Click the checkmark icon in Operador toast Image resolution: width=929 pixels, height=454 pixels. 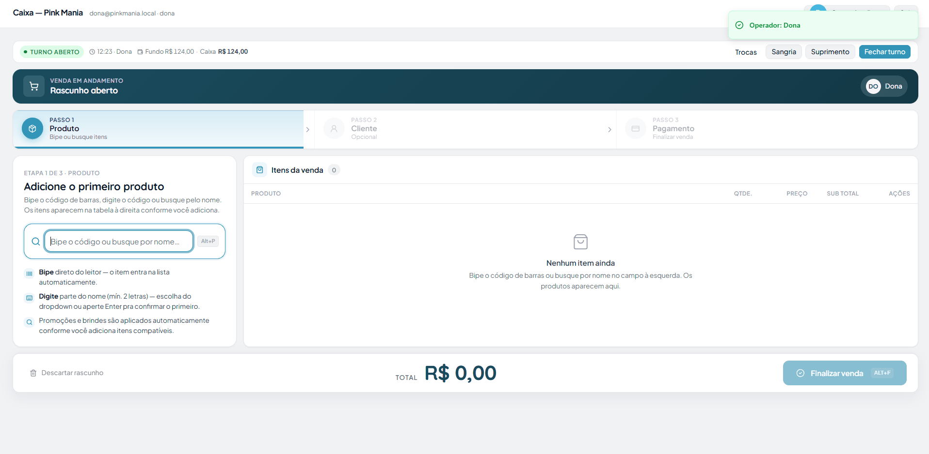point(739,25)
